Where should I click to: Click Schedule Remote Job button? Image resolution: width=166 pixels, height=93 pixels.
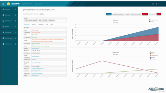pyautogui.click(x=118, y=14)
